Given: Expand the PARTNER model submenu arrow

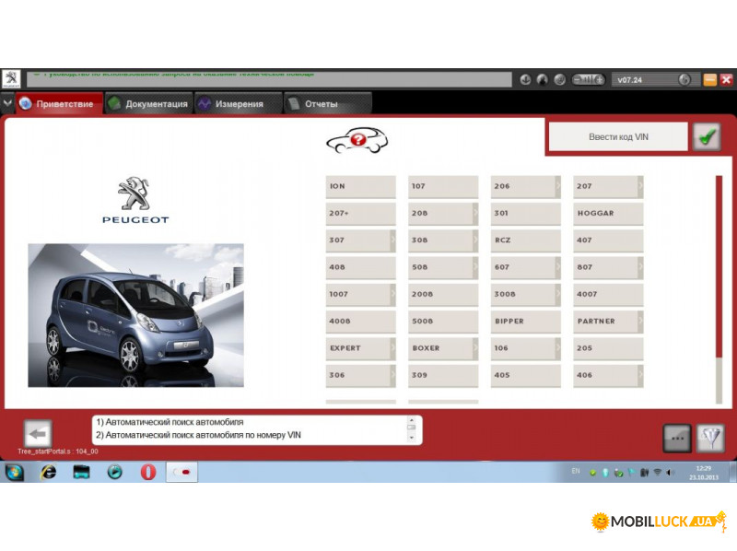Looking at the screenshot, I should (639, 322).
